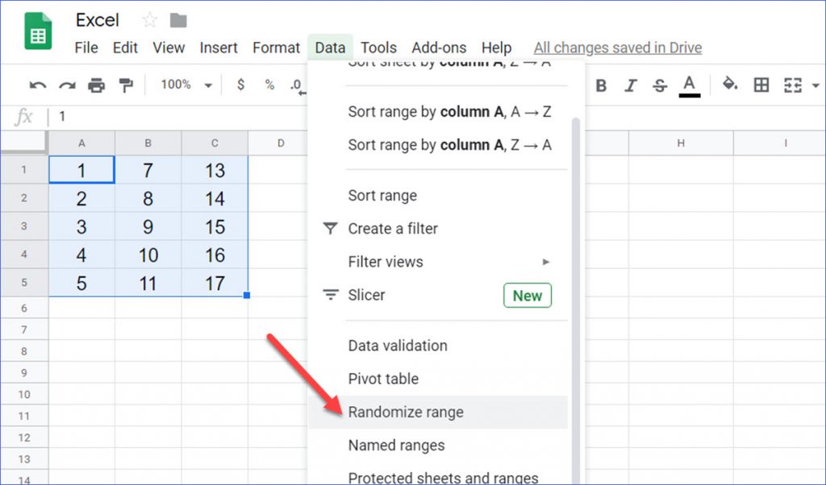This screenshot has width=826, height=485.
Task: Open the Fill color tool
Action: 728,85
